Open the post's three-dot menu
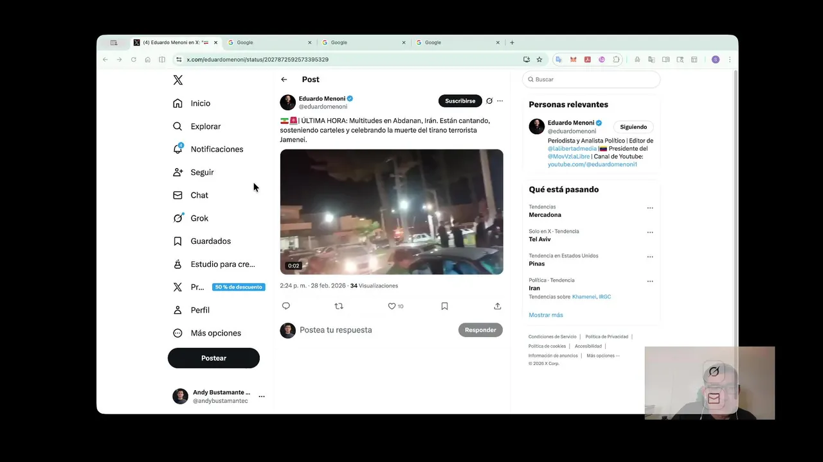 pyautogui.click(x=500, y=101)
